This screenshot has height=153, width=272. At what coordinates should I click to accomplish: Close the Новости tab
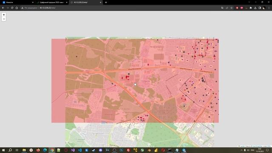[x=33, y=3]
